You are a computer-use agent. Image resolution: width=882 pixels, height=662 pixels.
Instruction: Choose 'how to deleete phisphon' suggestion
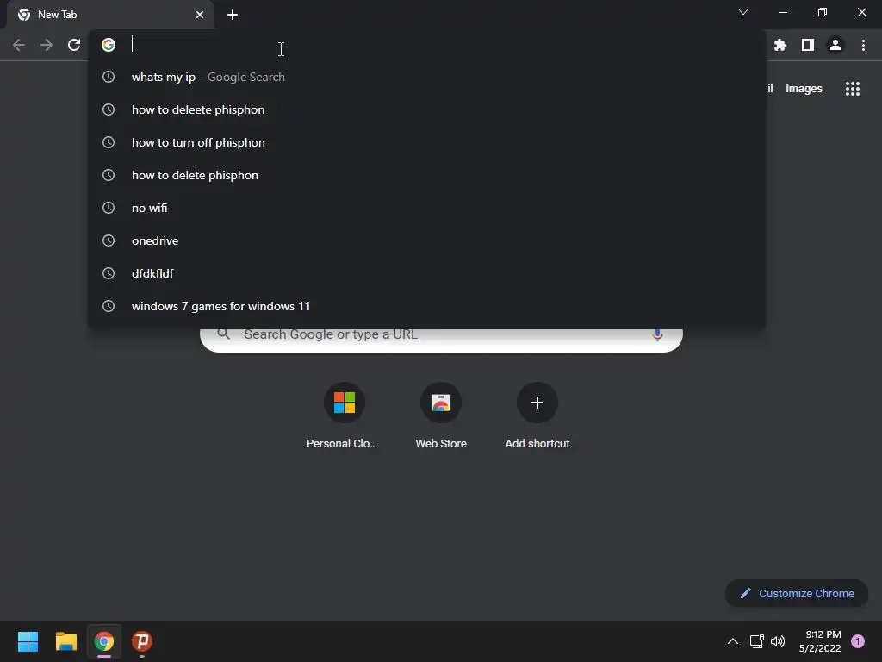[427, 109]
